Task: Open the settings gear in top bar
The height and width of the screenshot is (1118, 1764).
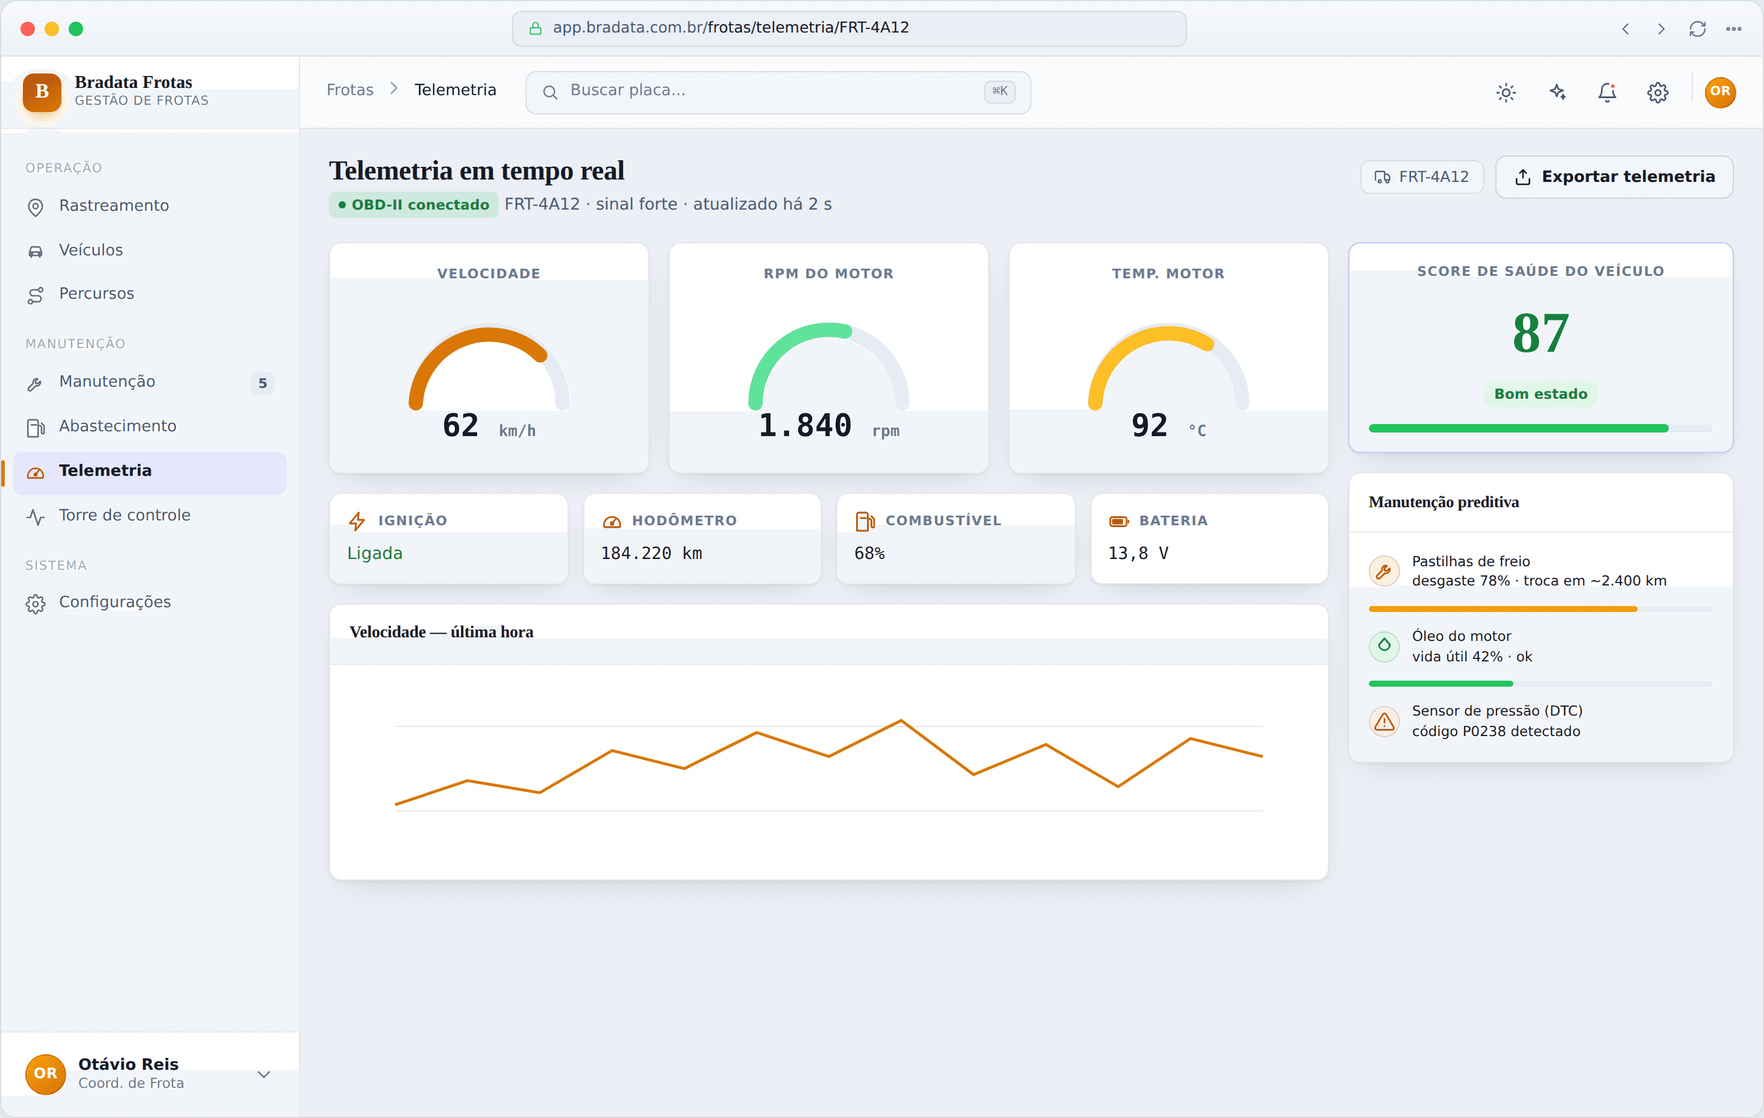Action: coord(1658,92)
